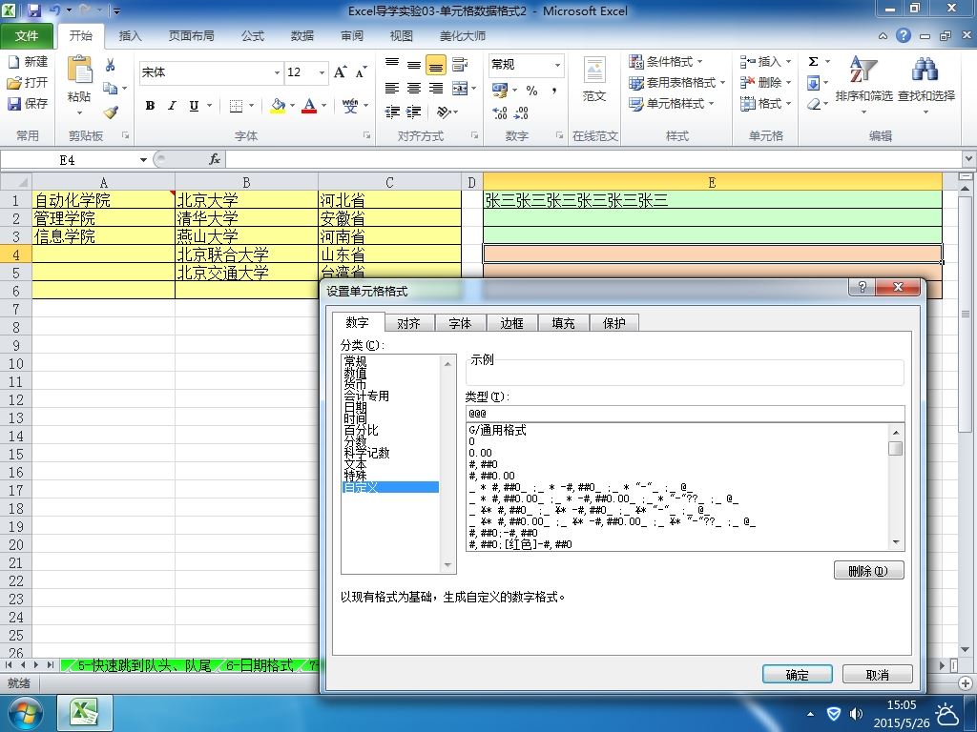This screenshot has height=732, width=977.
Task: Open the font color dropdown arrow
Action: pos(324,106)
